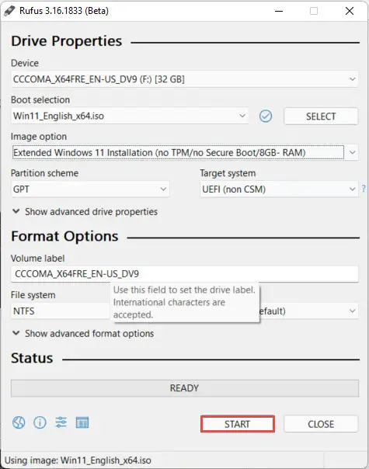The image size is (369, 469).
Task: Click the READY status progress bar
Action: [185, 388]
